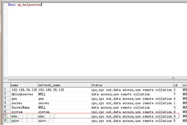Click the status cell of qwe row
Viewport: 187px width, 125px height.
click(x=132, y=99)
